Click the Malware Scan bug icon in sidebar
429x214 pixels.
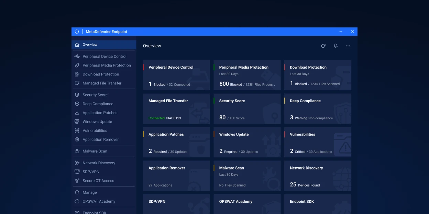tap(77, 151)
